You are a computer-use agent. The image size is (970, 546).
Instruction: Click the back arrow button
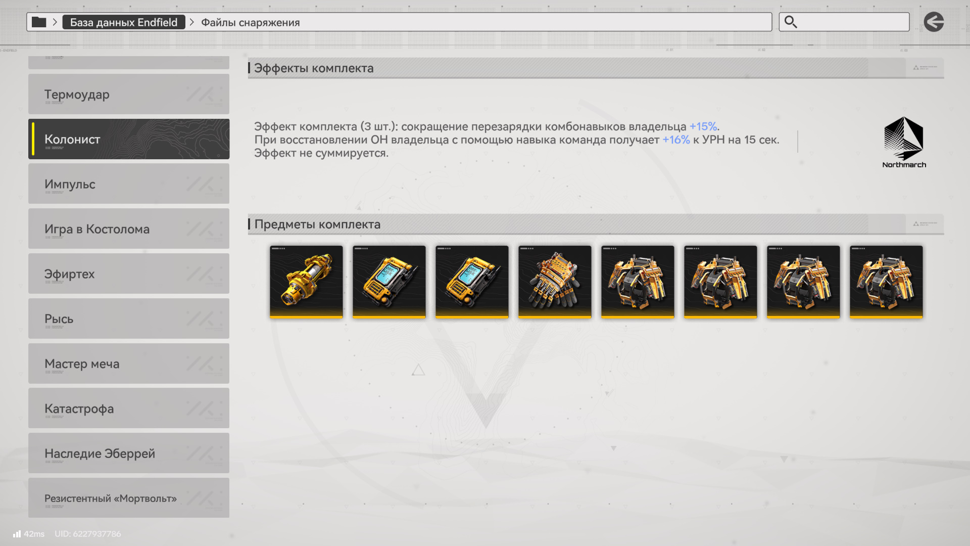[934, 22]
